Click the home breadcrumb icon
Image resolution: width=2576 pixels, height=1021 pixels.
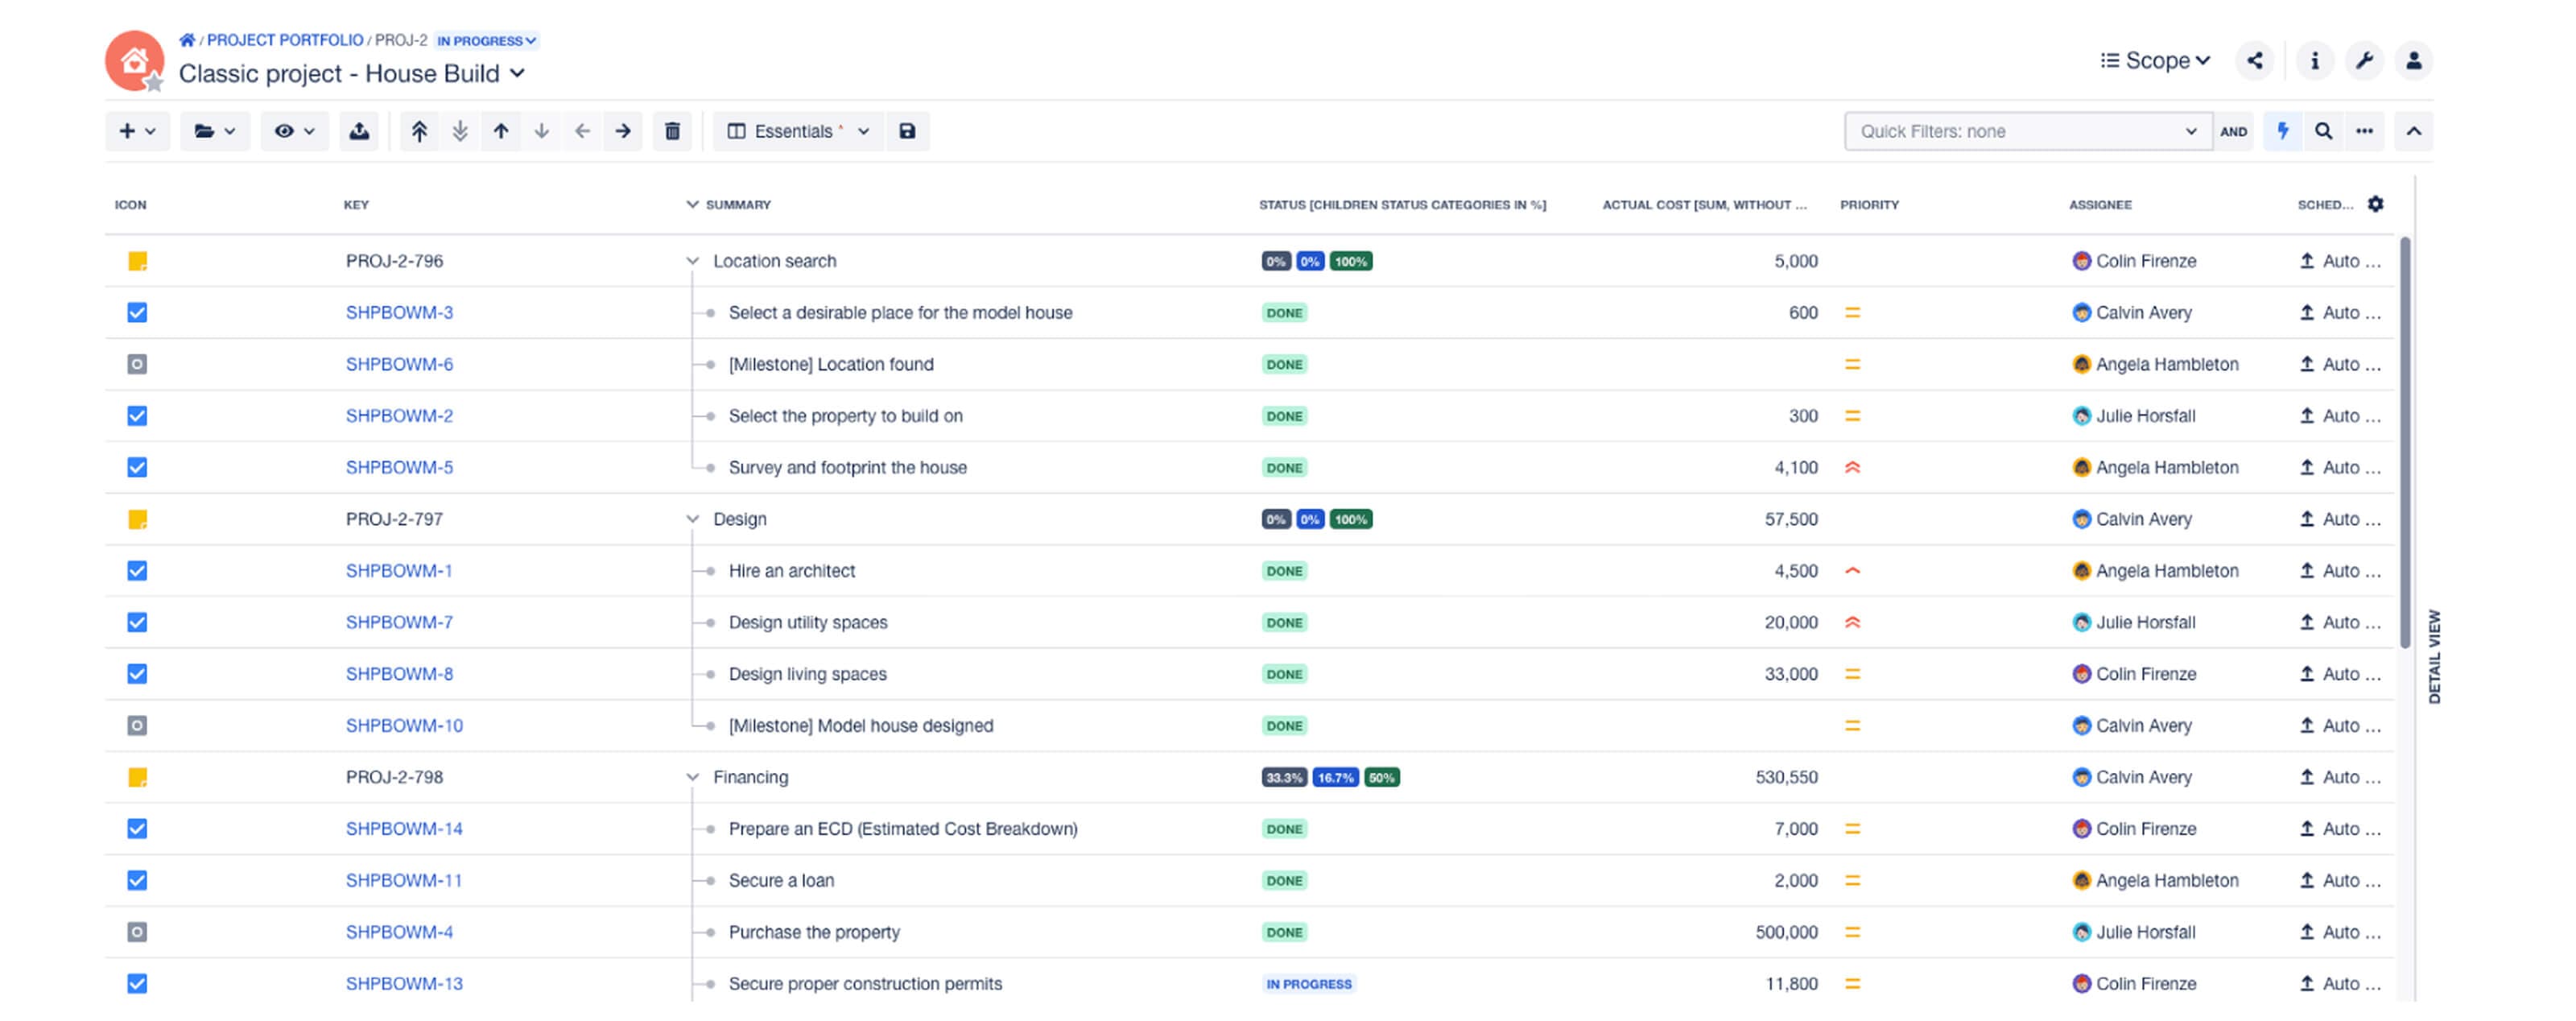(187, 40)
